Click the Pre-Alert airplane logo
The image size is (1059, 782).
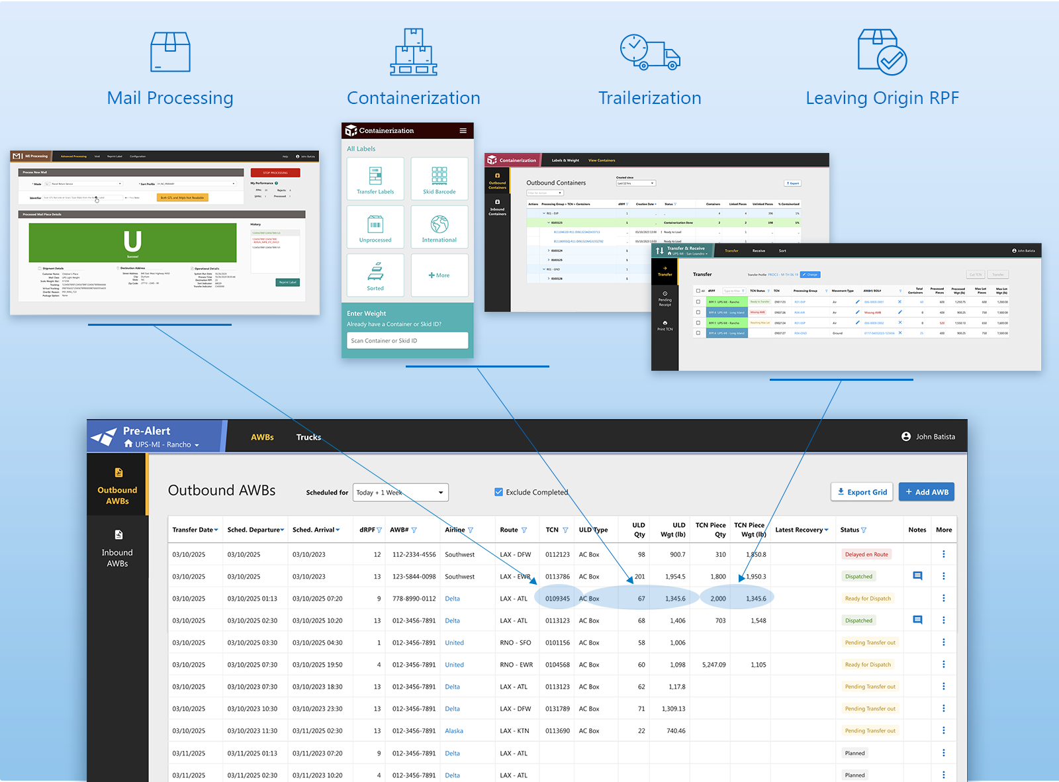click(x=104, y=437)
